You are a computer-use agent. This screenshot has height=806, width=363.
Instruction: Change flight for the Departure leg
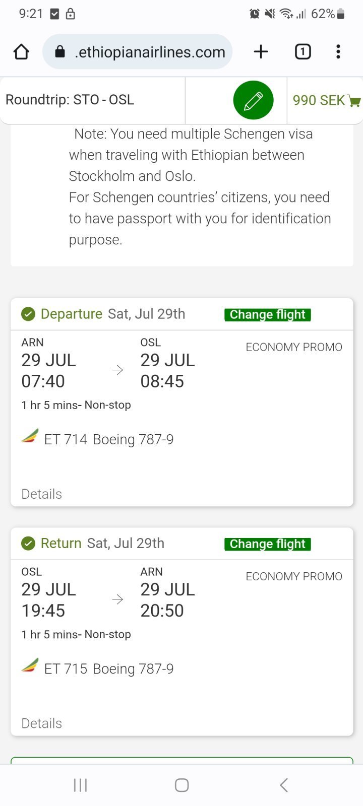coord(267,315)
